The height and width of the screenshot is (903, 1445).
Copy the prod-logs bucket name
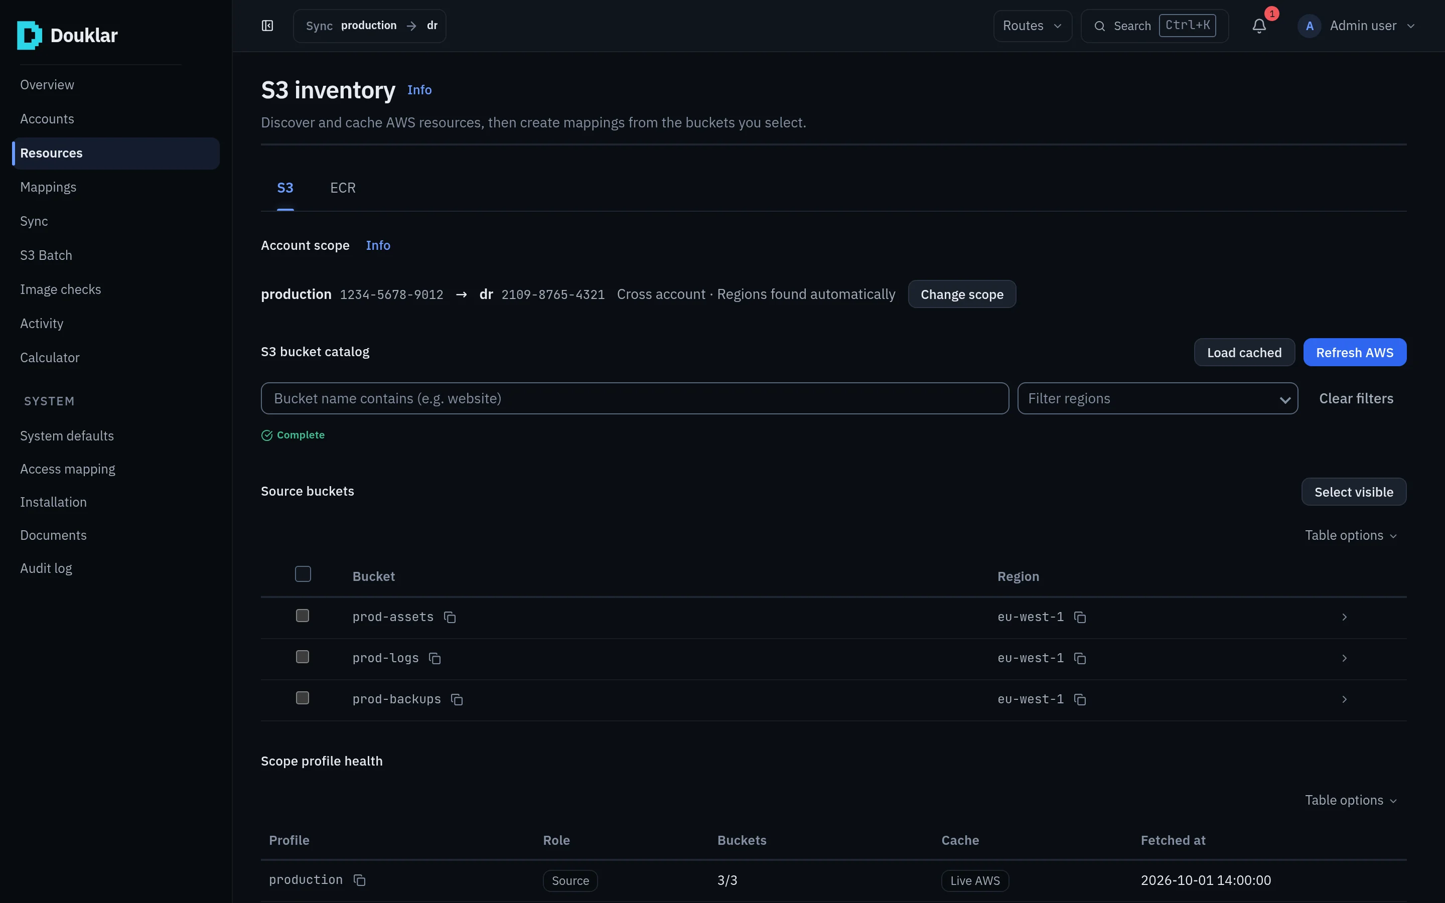coord(435,658)
